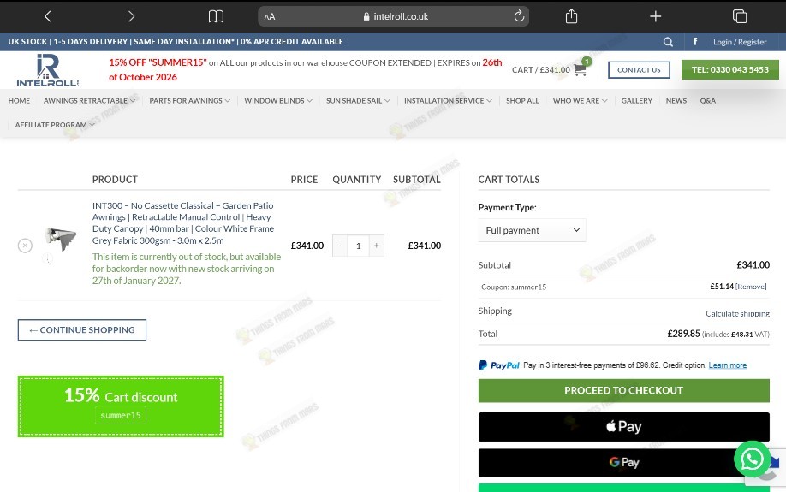Click the Contact Us button

(639, 69)
